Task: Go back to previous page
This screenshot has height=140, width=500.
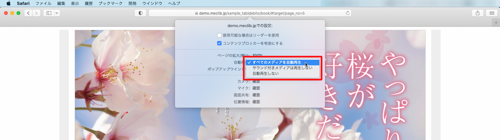Action: click(x=28, y=13)
